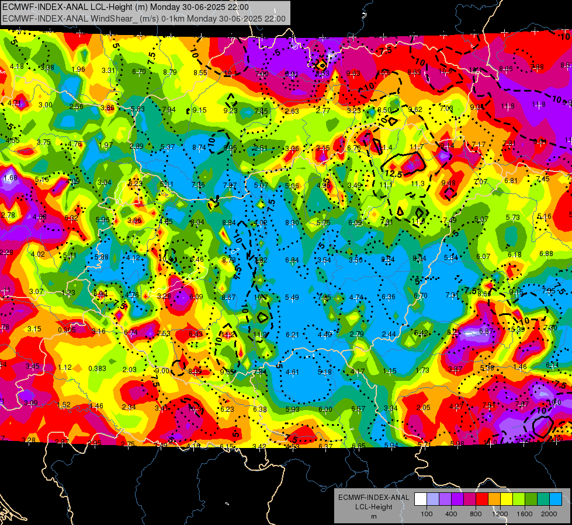This screenshot has width=572, height=525.
Task: Click the wind shear value 5.37
Action: click(168, 147)
